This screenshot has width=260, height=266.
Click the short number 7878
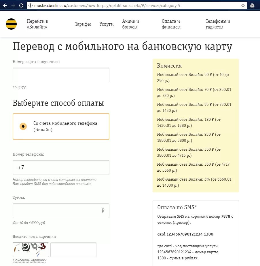[225, 216]
